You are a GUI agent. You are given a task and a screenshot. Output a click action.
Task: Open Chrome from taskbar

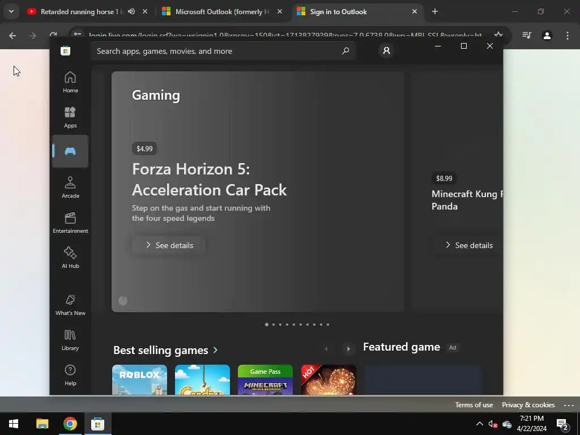70,424
